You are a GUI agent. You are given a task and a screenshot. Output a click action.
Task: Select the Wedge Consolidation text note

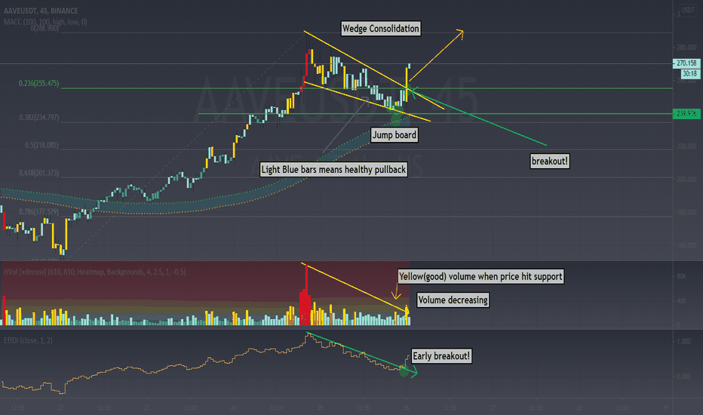point(381,29)
